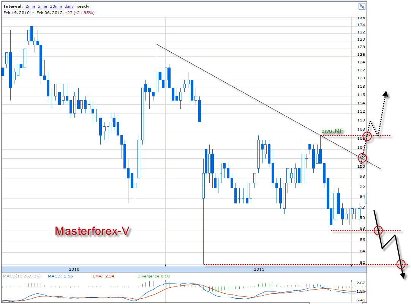The image size is (411, 304).
Task: Switch the interval to 5min
Action: coord(42,6)
